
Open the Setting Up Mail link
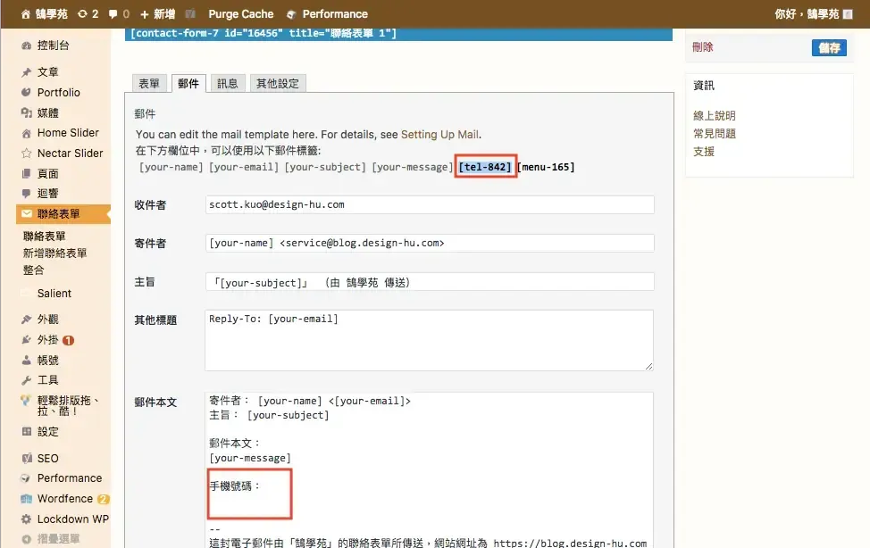(440, 134)
